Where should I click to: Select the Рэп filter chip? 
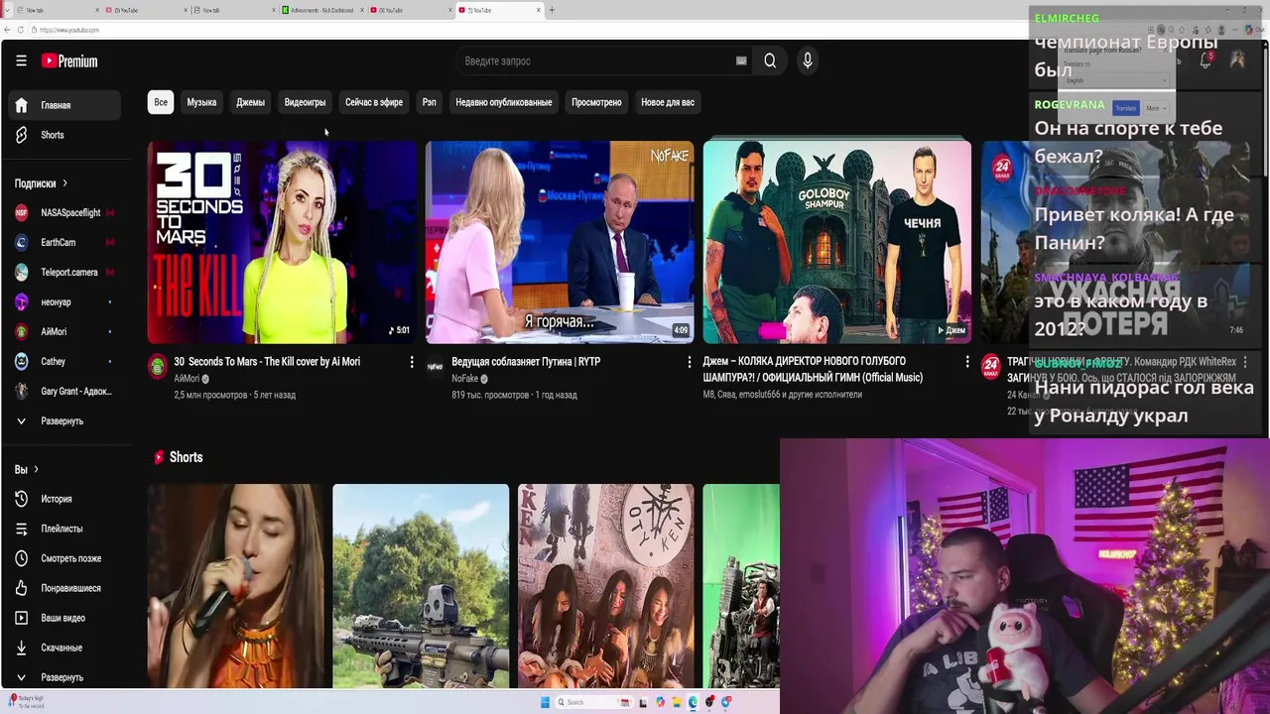[x=429, y=102]
